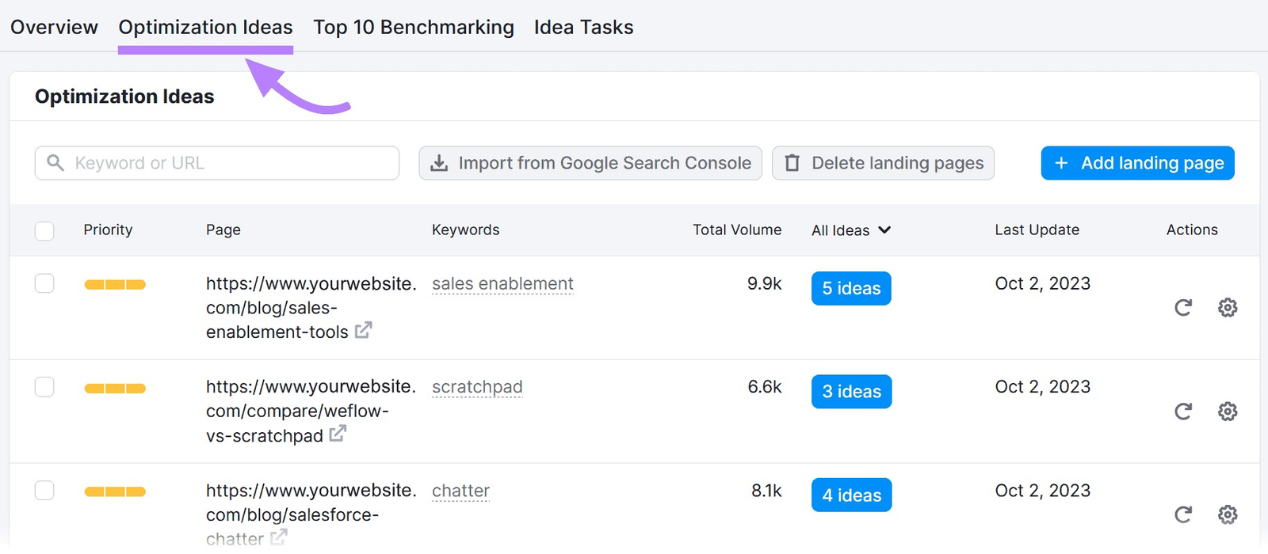Click the Last Update column header

click(x=1037, y=230)
